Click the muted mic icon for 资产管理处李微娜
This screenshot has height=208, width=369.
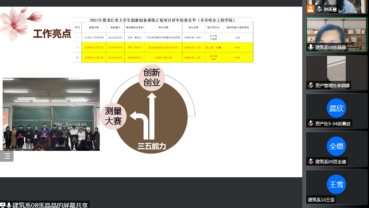tap(310, 85)
